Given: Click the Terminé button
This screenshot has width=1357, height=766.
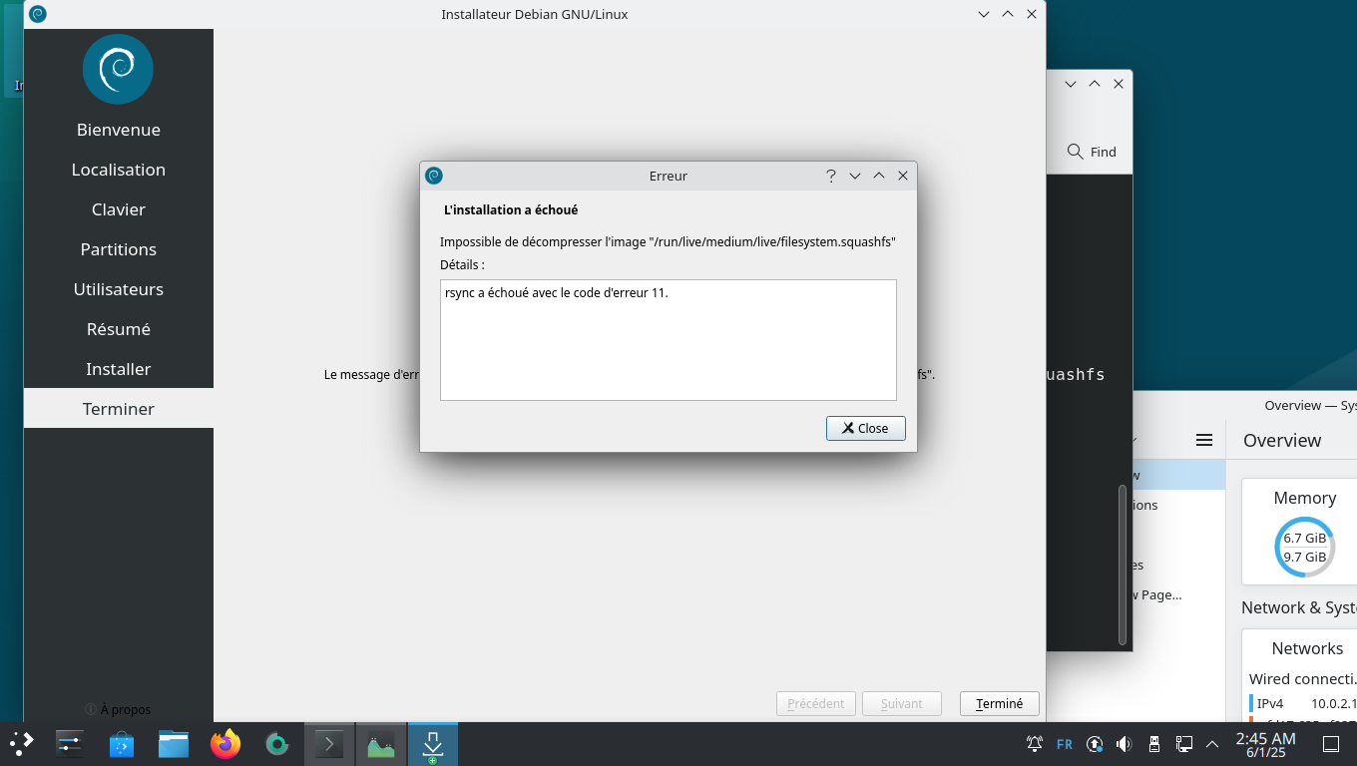Looking at the screenshot, I should pos(999,703).
